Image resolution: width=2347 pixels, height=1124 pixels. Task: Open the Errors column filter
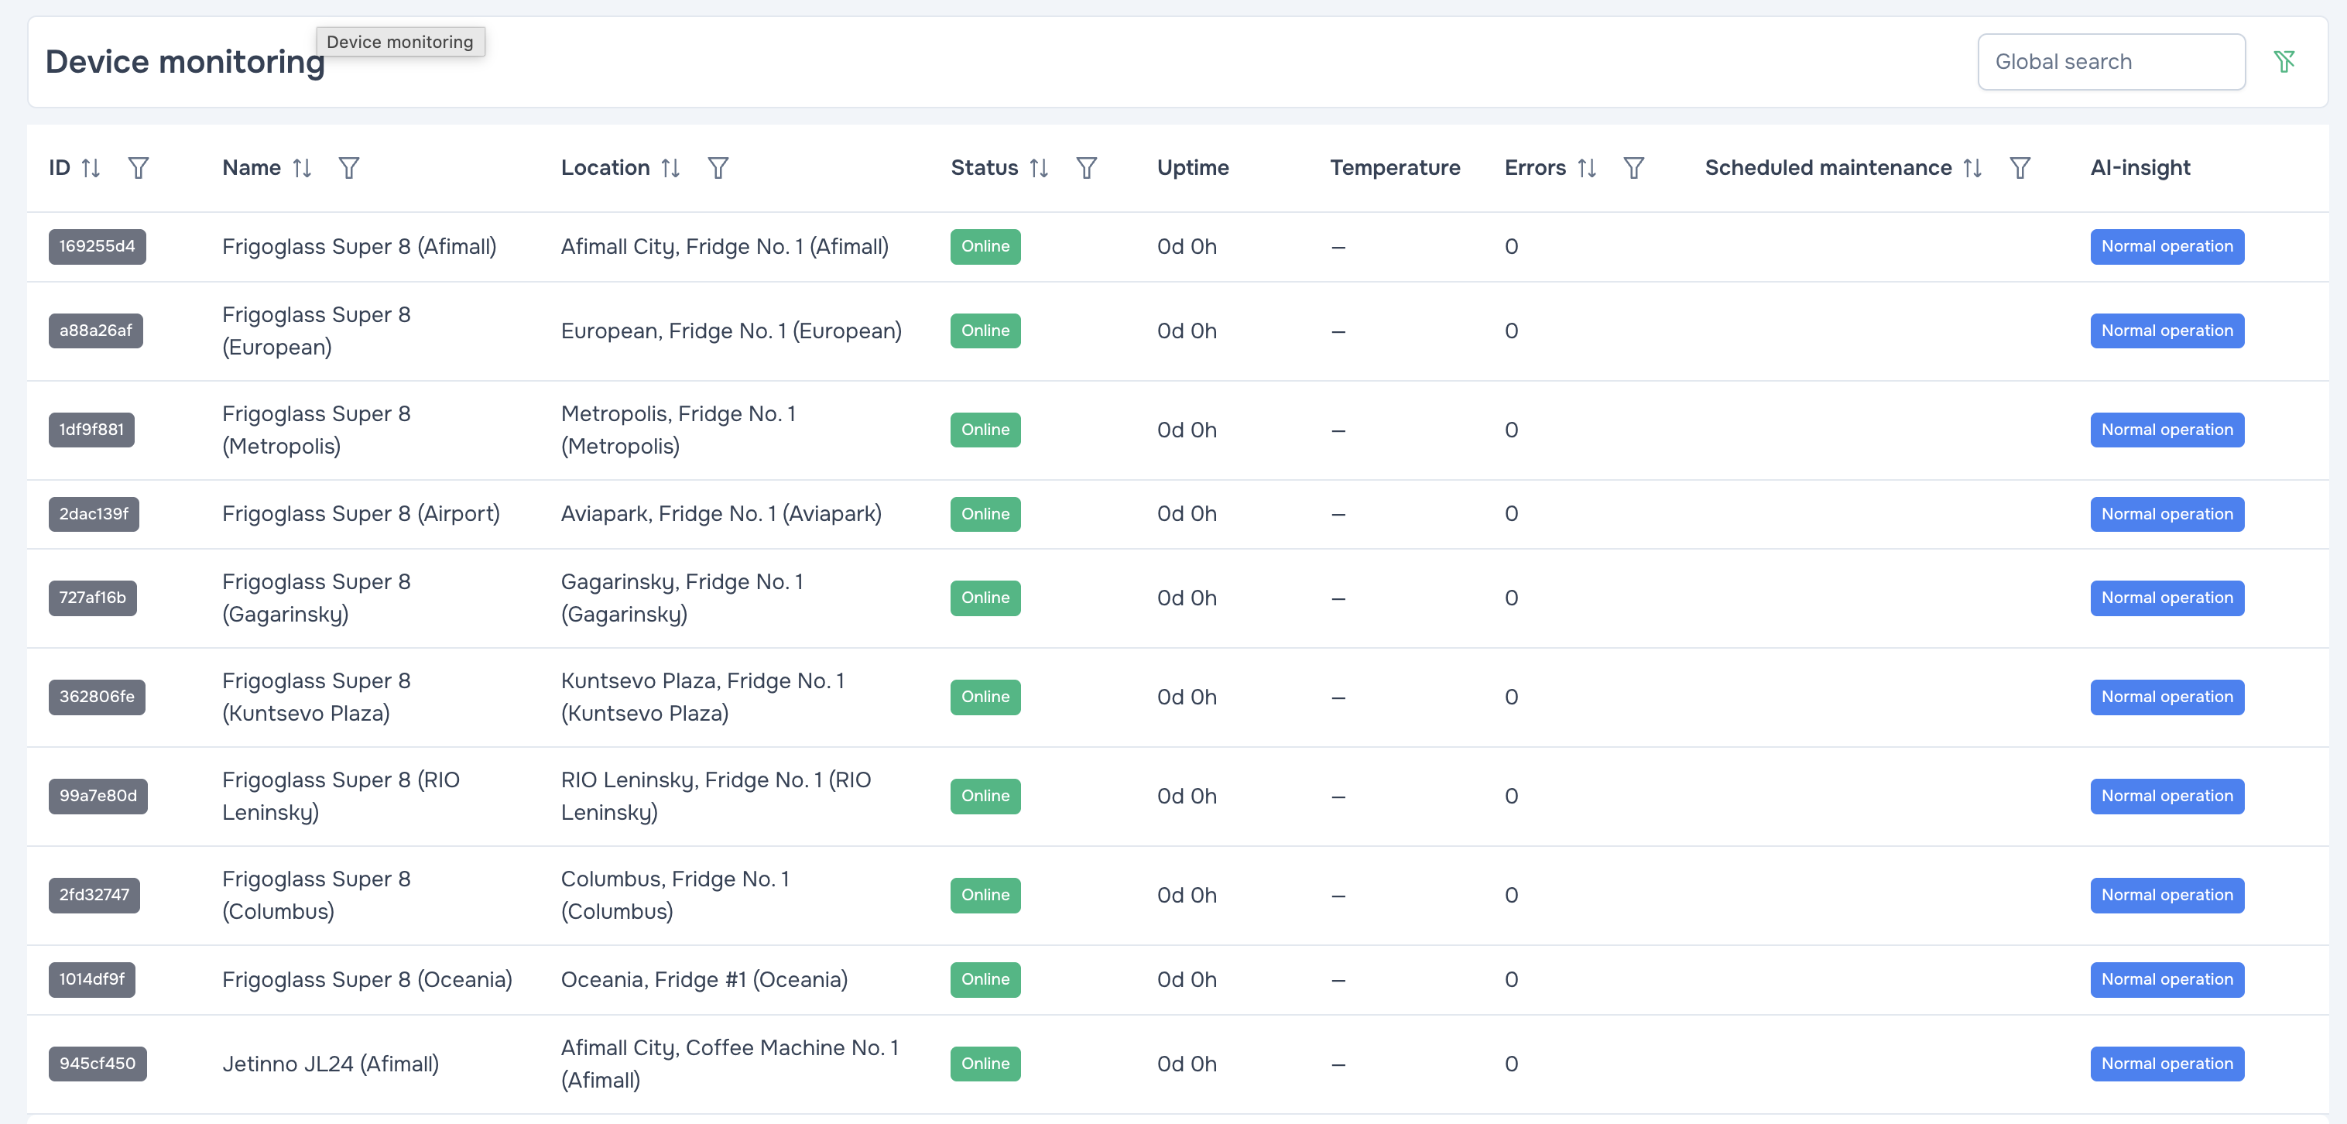1633,168
